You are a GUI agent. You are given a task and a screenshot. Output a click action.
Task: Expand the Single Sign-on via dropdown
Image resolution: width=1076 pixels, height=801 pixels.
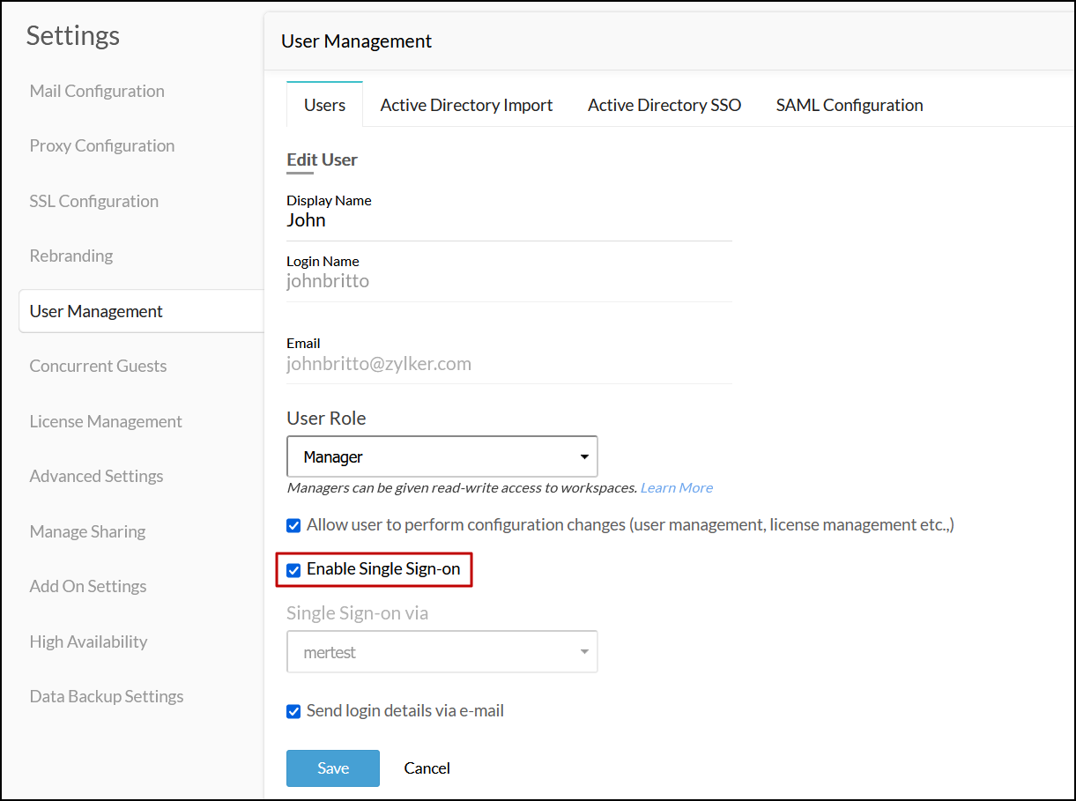(442, 652)
